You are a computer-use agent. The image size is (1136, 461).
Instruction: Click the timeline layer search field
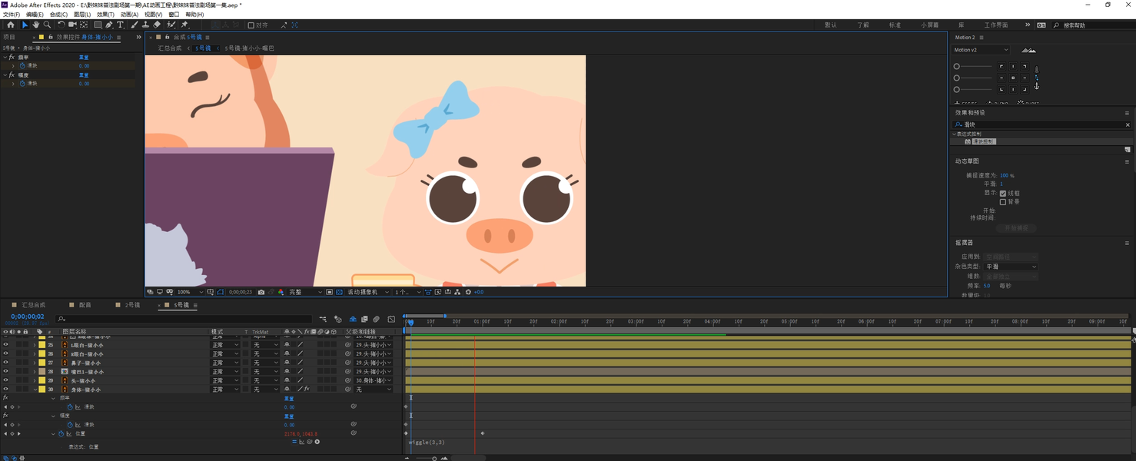pyautogui.click(x=184, y=319)
